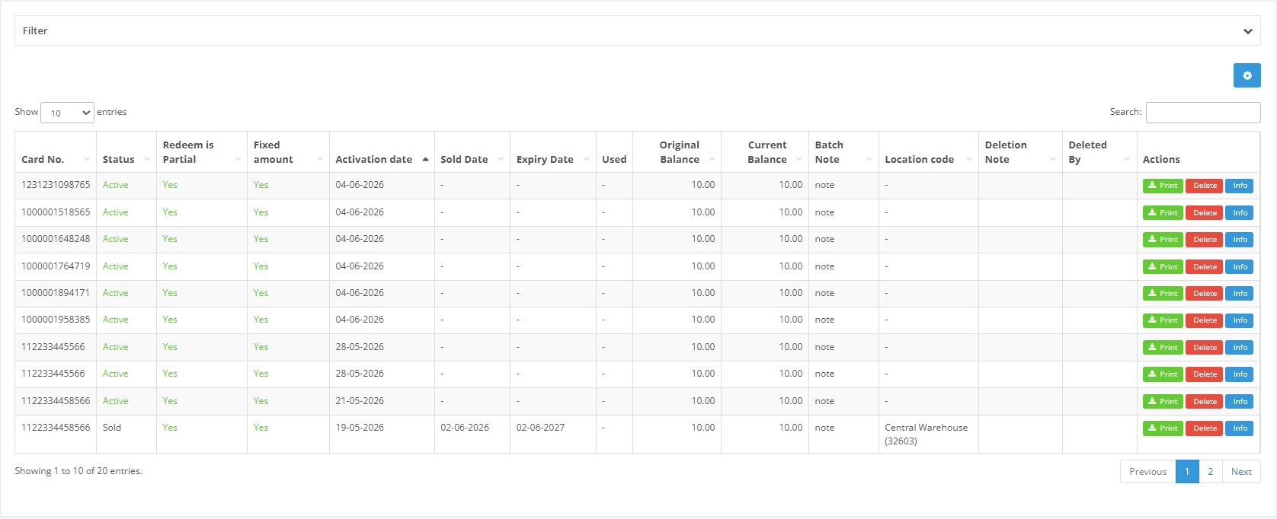Delete card 1000001958385
1277x519 pixels.
[1204, 320]
